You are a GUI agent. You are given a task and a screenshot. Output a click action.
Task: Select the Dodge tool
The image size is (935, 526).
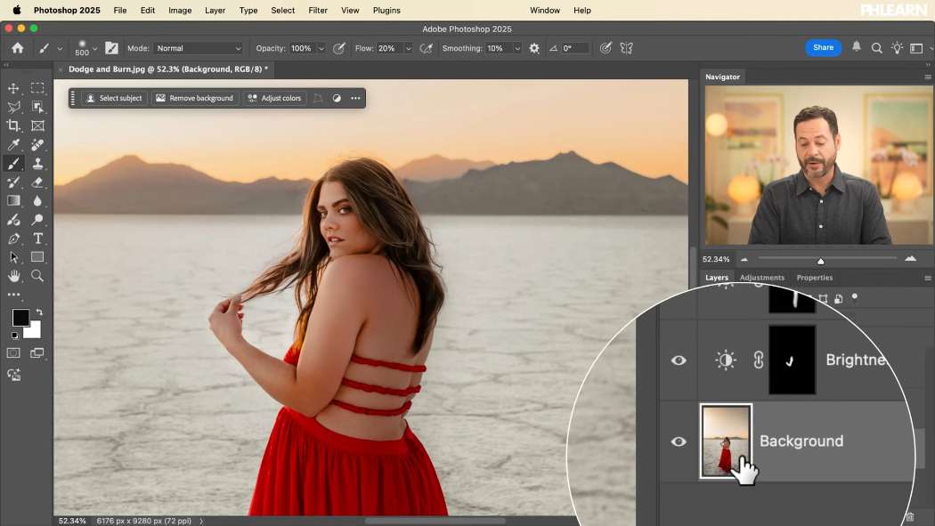click(37, 220)
